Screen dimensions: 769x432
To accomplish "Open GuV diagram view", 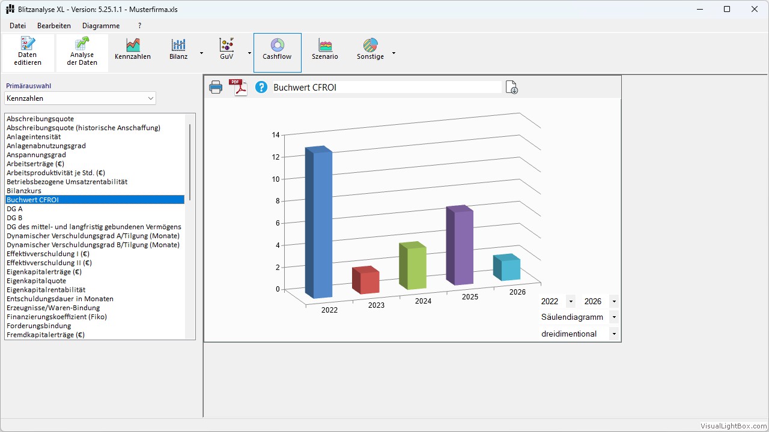I will coord(226,53).
